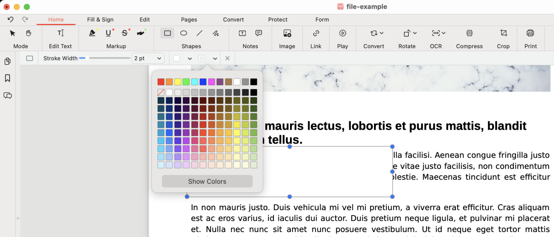The height and width of the screenshot is (237, 554).
Task: Pick the blue swatch in top row
Action: [203, 82]
